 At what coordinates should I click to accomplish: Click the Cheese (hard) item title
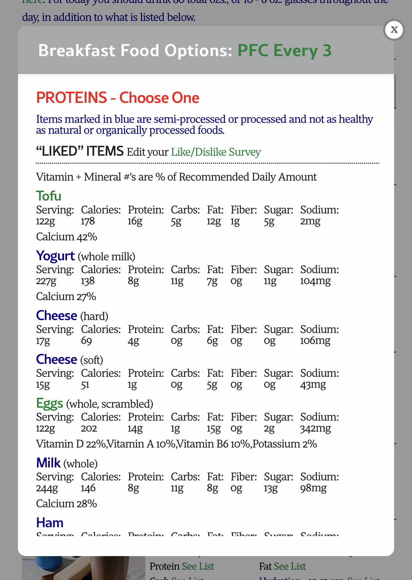[x=57, y=316]
